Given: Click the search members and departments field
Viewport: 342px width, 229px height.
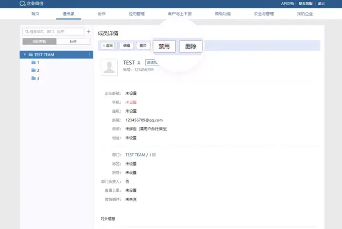Looking at the screenshot, I should (55, 32).
